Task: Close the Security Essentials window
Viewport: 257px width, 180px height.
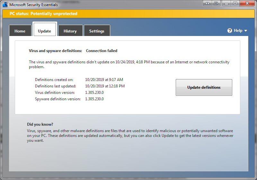Action: tap(247, 3)
